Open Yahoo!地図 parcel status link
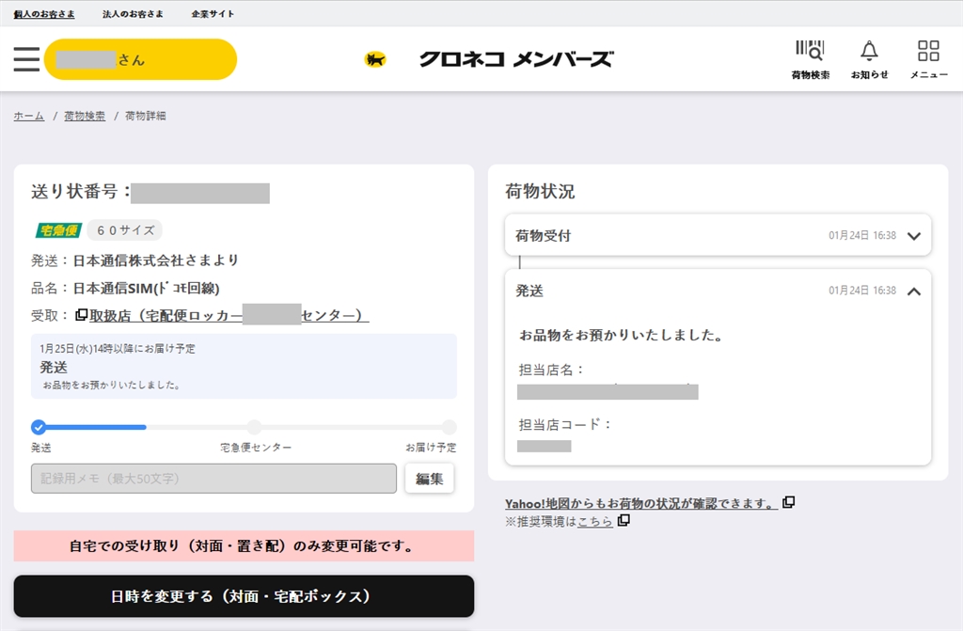Viewport: 963px width, 631px height. tap(641, 503)
